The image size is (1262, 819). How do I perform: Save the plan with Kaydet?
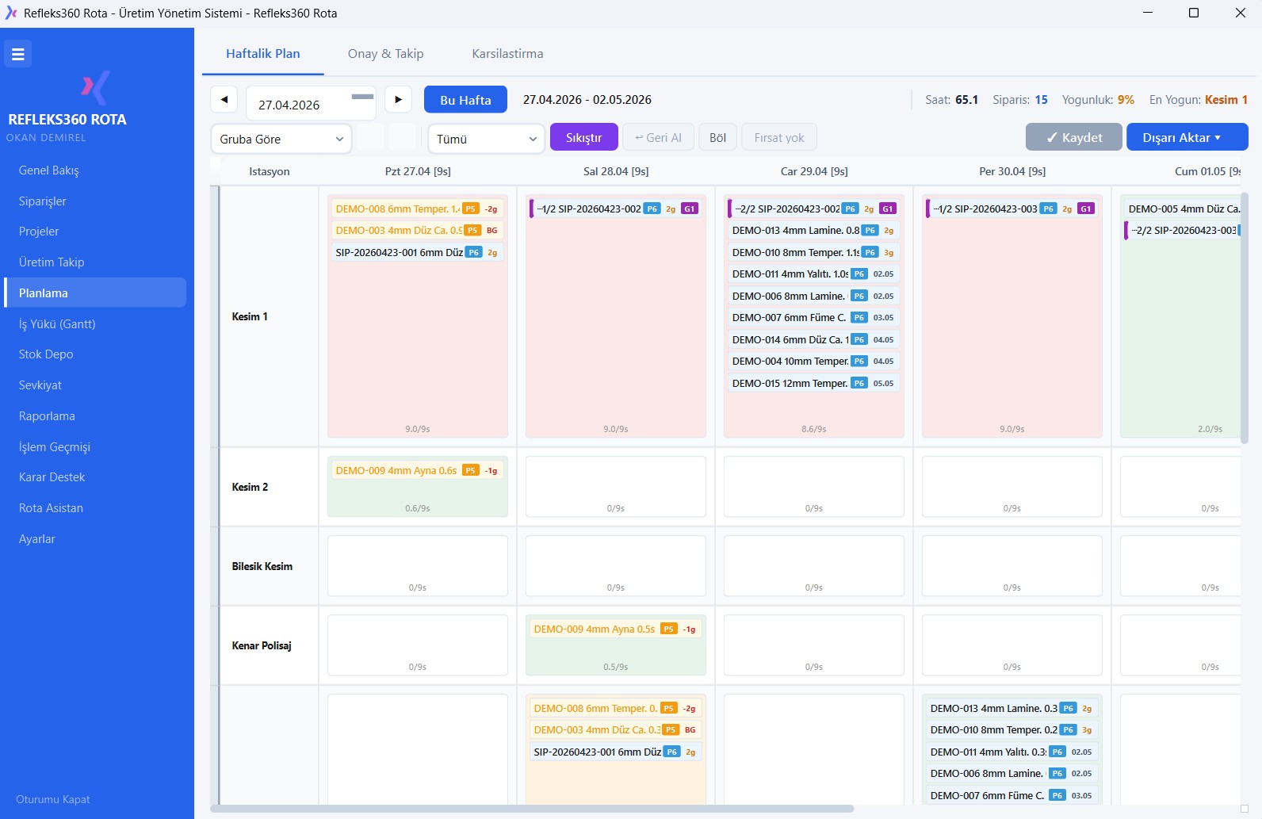pyautogui.click(x=1073, y=137)
